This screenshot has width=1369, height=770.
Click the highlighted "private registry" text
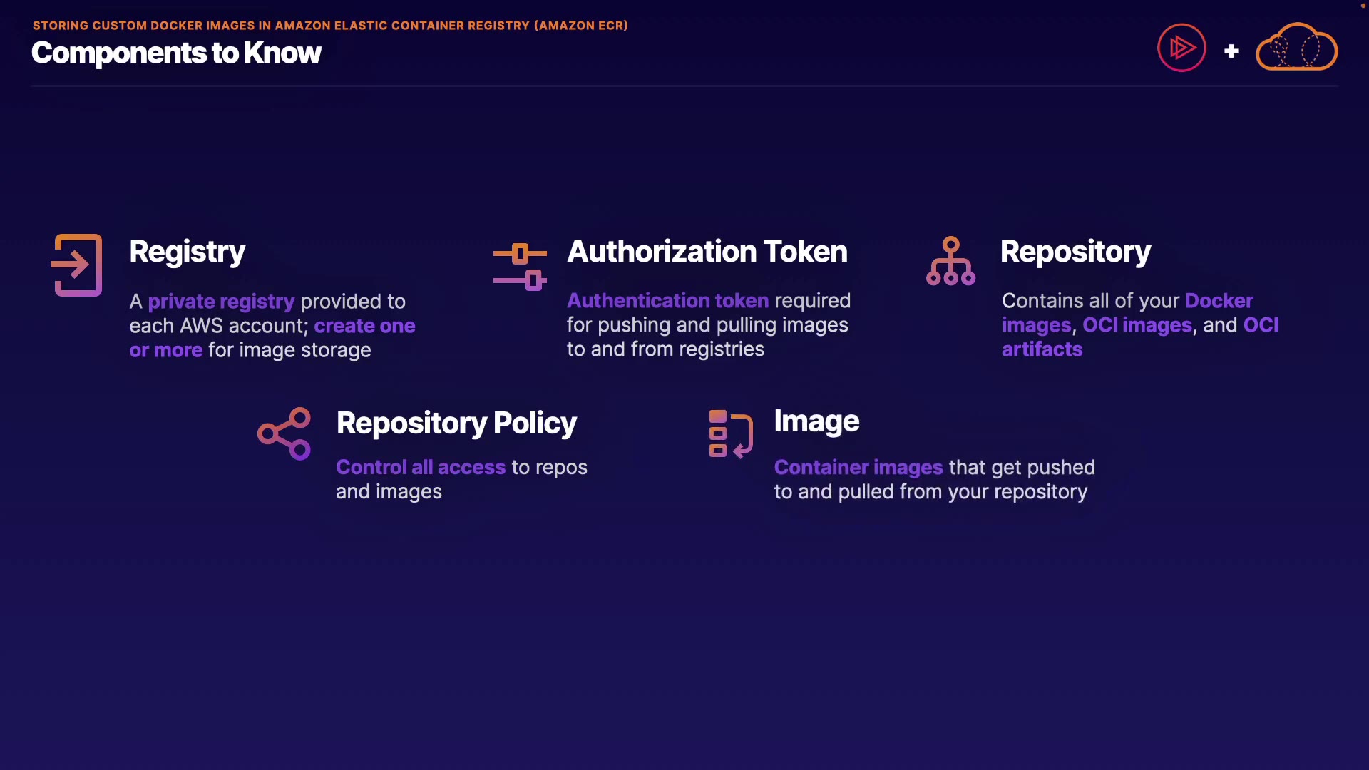point(221,302)
